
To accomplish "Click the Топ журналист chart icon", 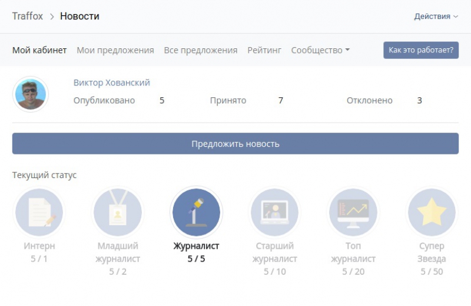I will [x=353, y=212].
